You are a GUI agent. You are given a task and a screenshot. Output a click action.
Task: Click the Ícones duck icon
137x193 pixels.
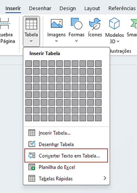95,24
